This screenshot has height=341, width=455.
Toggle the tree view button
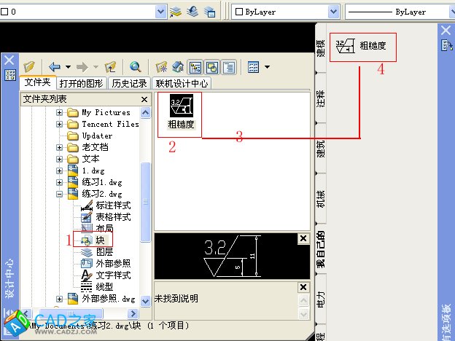pyautogui.click(x=195, y=67)
